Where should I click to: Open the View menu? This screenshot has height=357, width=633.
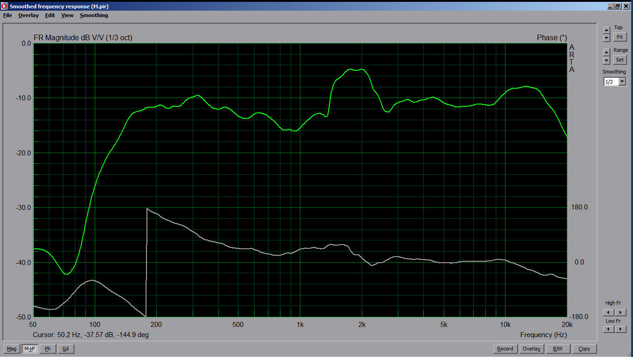(67, 15)
